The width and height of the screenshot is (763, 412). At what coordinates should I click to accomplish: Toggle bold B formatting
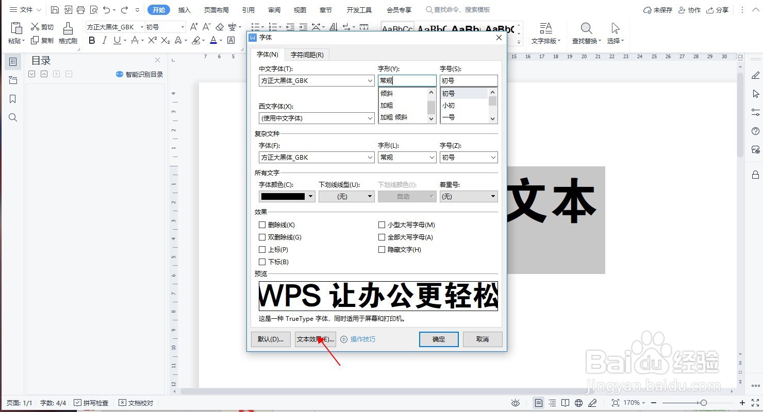[92, 40]
